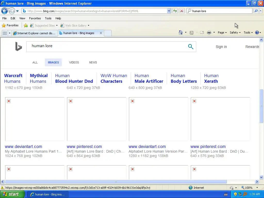Click Sign in link
The height and width of the screenshot is (198, 264).
click(x=221, y=47)
